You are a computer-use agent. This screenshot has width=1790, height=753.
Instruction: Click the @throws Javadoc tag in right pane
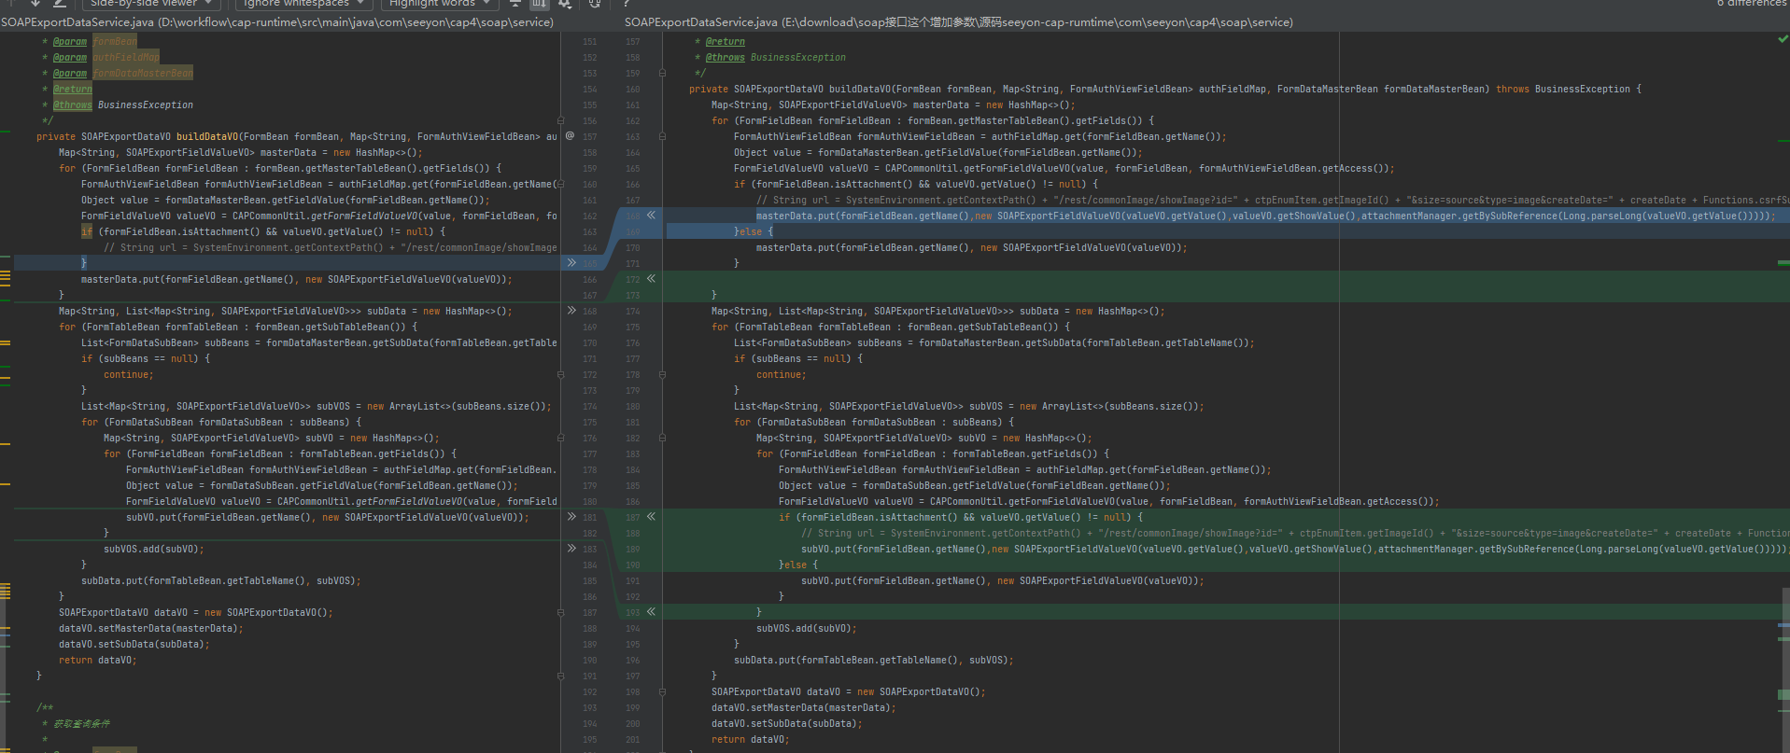pos(726,58)
